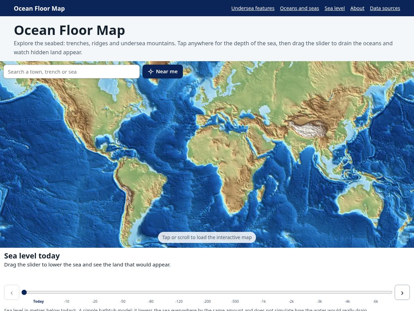This screenshot has width=414, height=311.
Task: Open the Oceans and seas page
Action: click(x=299, y=8)
